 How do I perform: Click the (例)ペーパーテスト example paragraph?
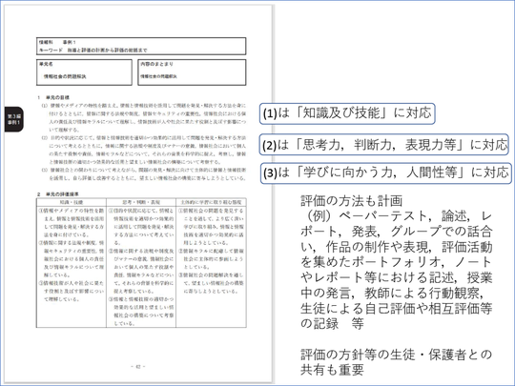pyautogui.click(x=397, y=270)
